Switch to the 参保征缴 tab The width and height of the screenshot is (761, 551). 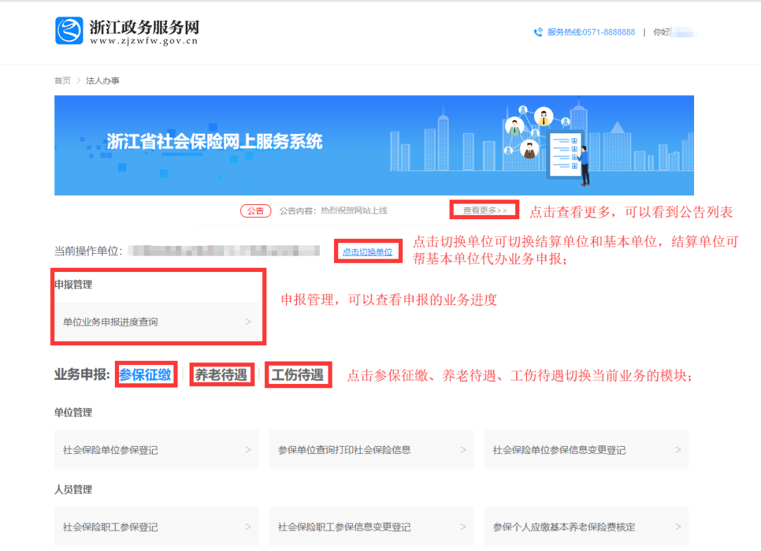145,375
